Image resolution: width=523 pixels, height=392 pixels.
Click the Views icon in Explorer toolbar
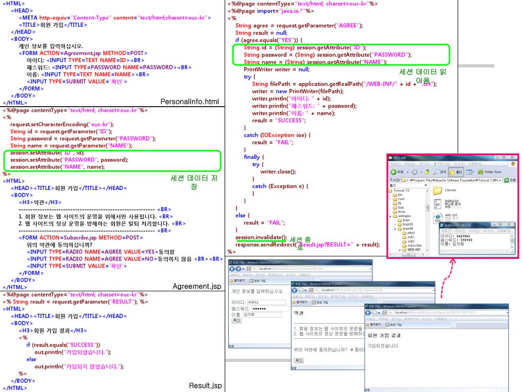(469, 173)
